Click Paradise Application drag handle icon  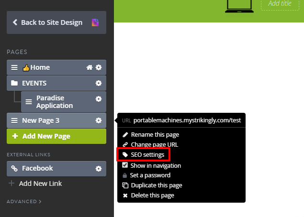pos(29,102)
